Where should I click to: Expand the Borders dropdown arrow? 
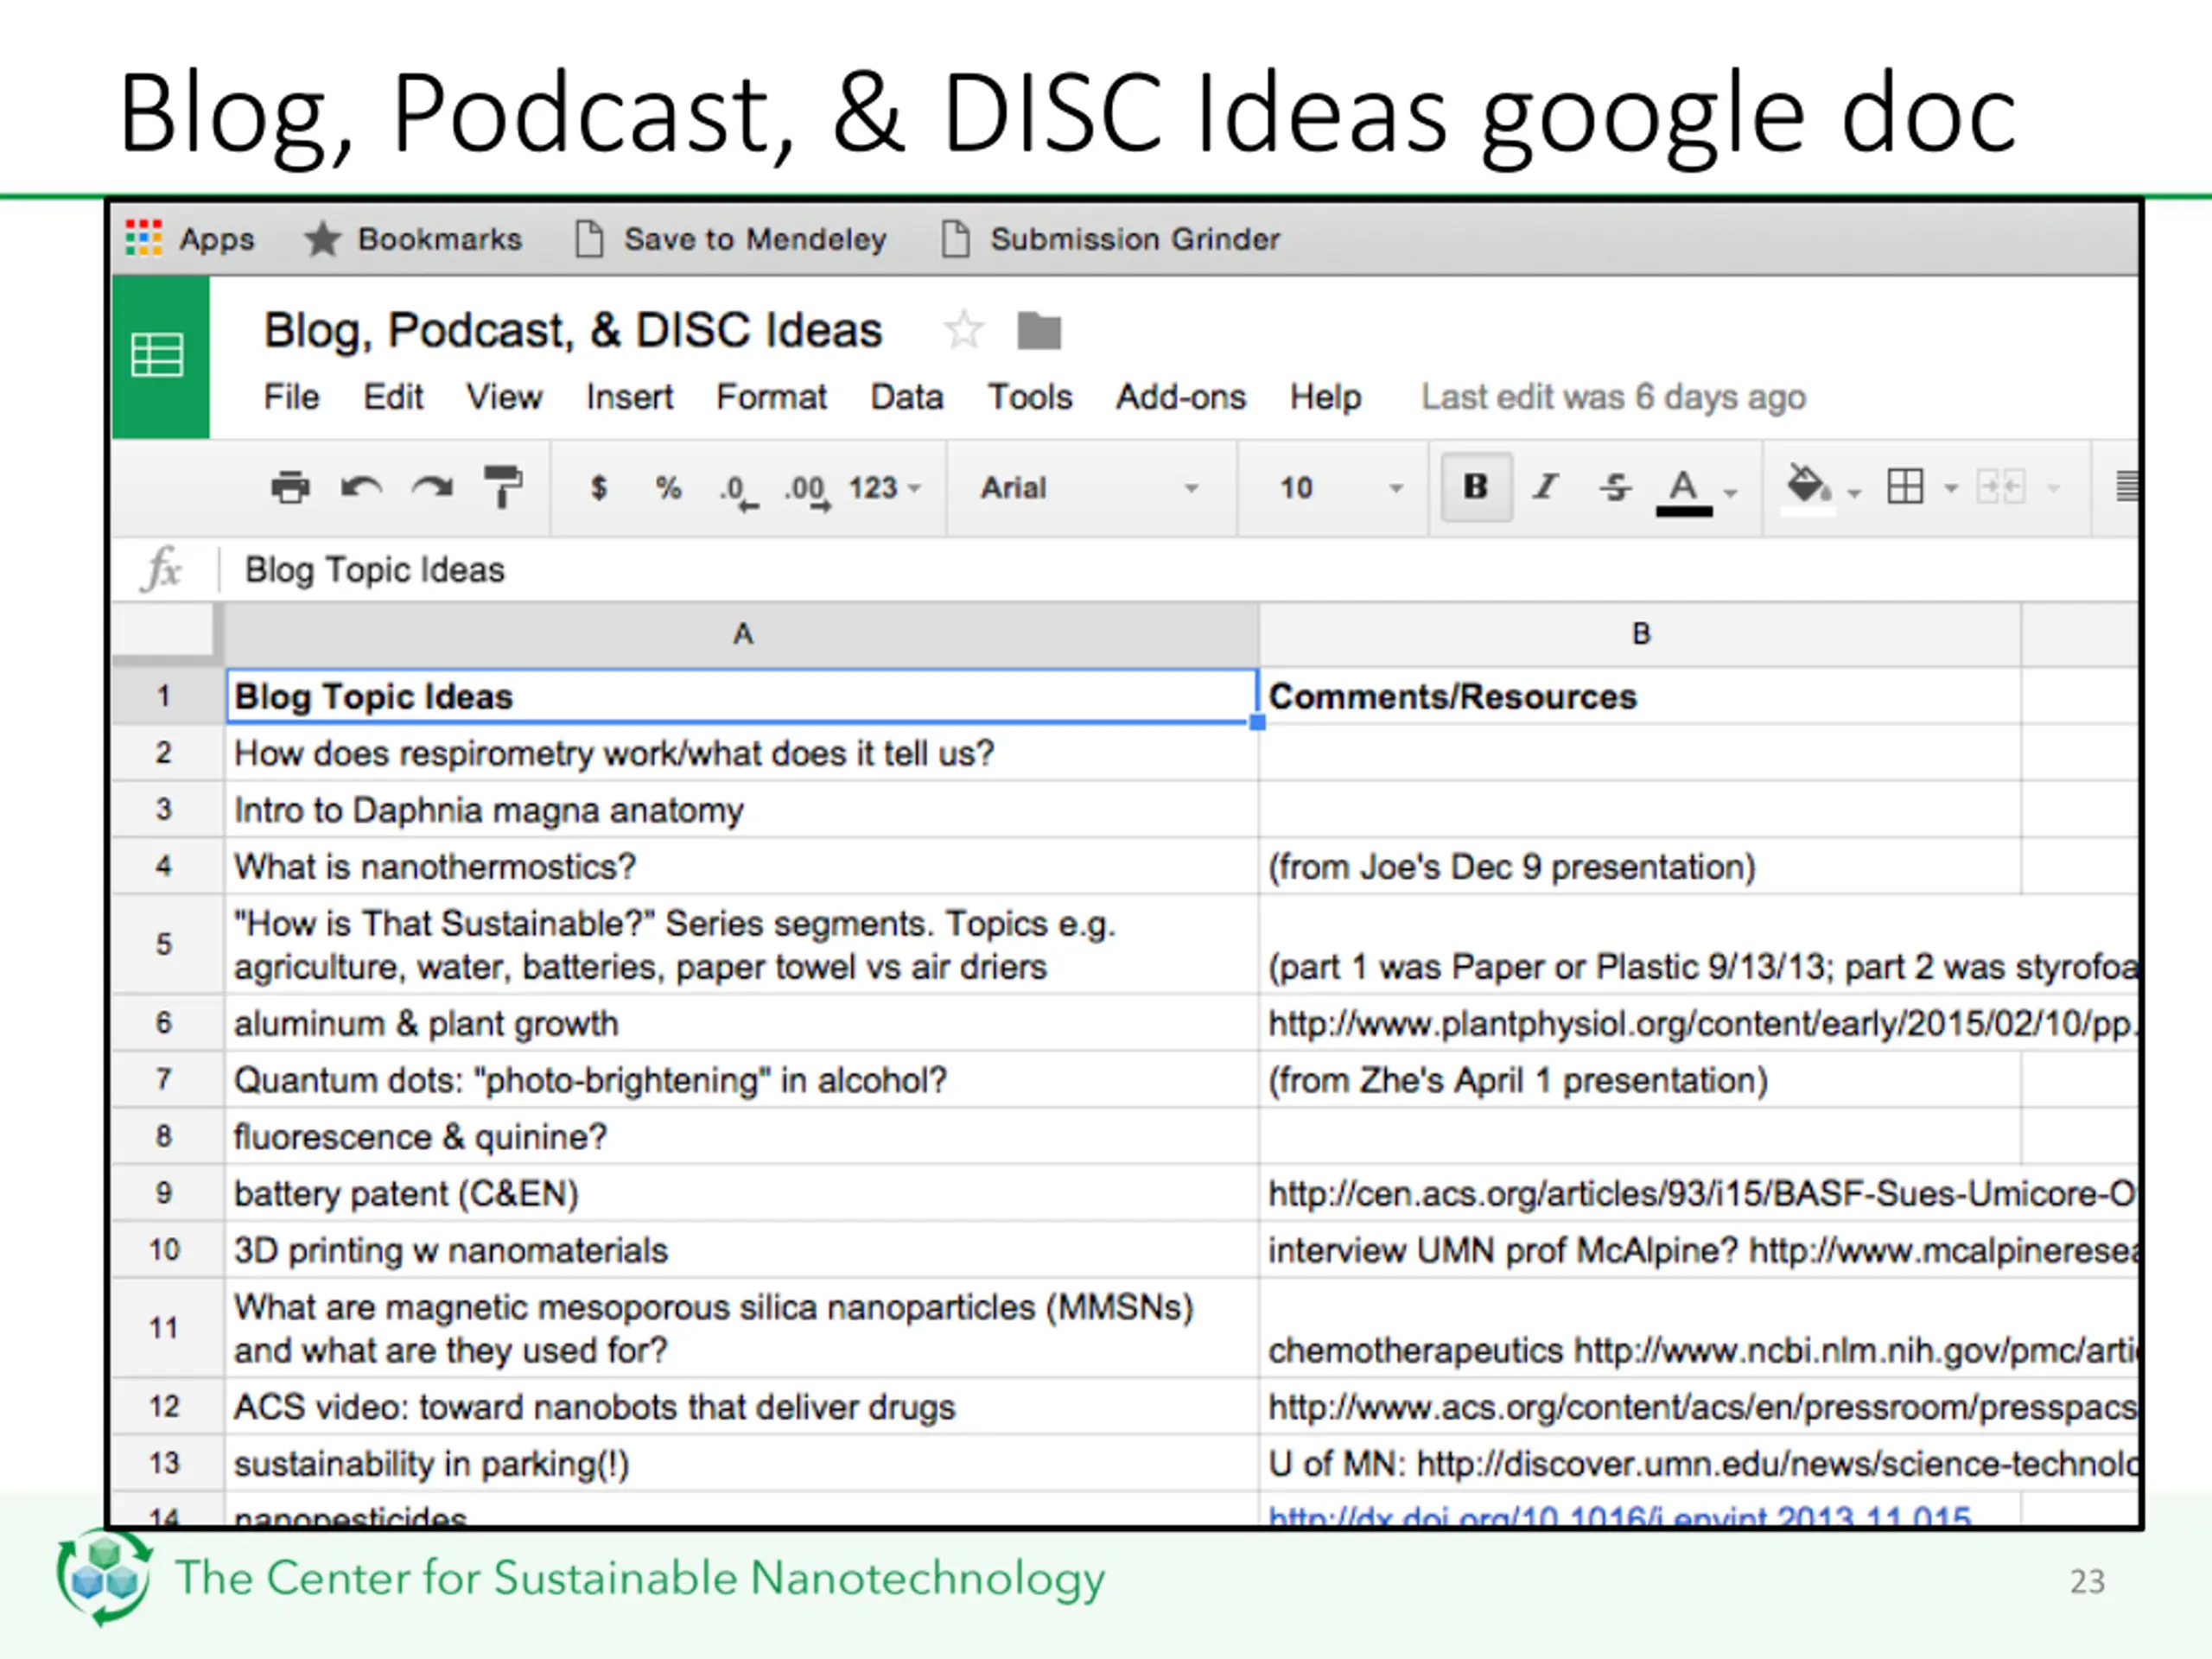(1950, 489)
